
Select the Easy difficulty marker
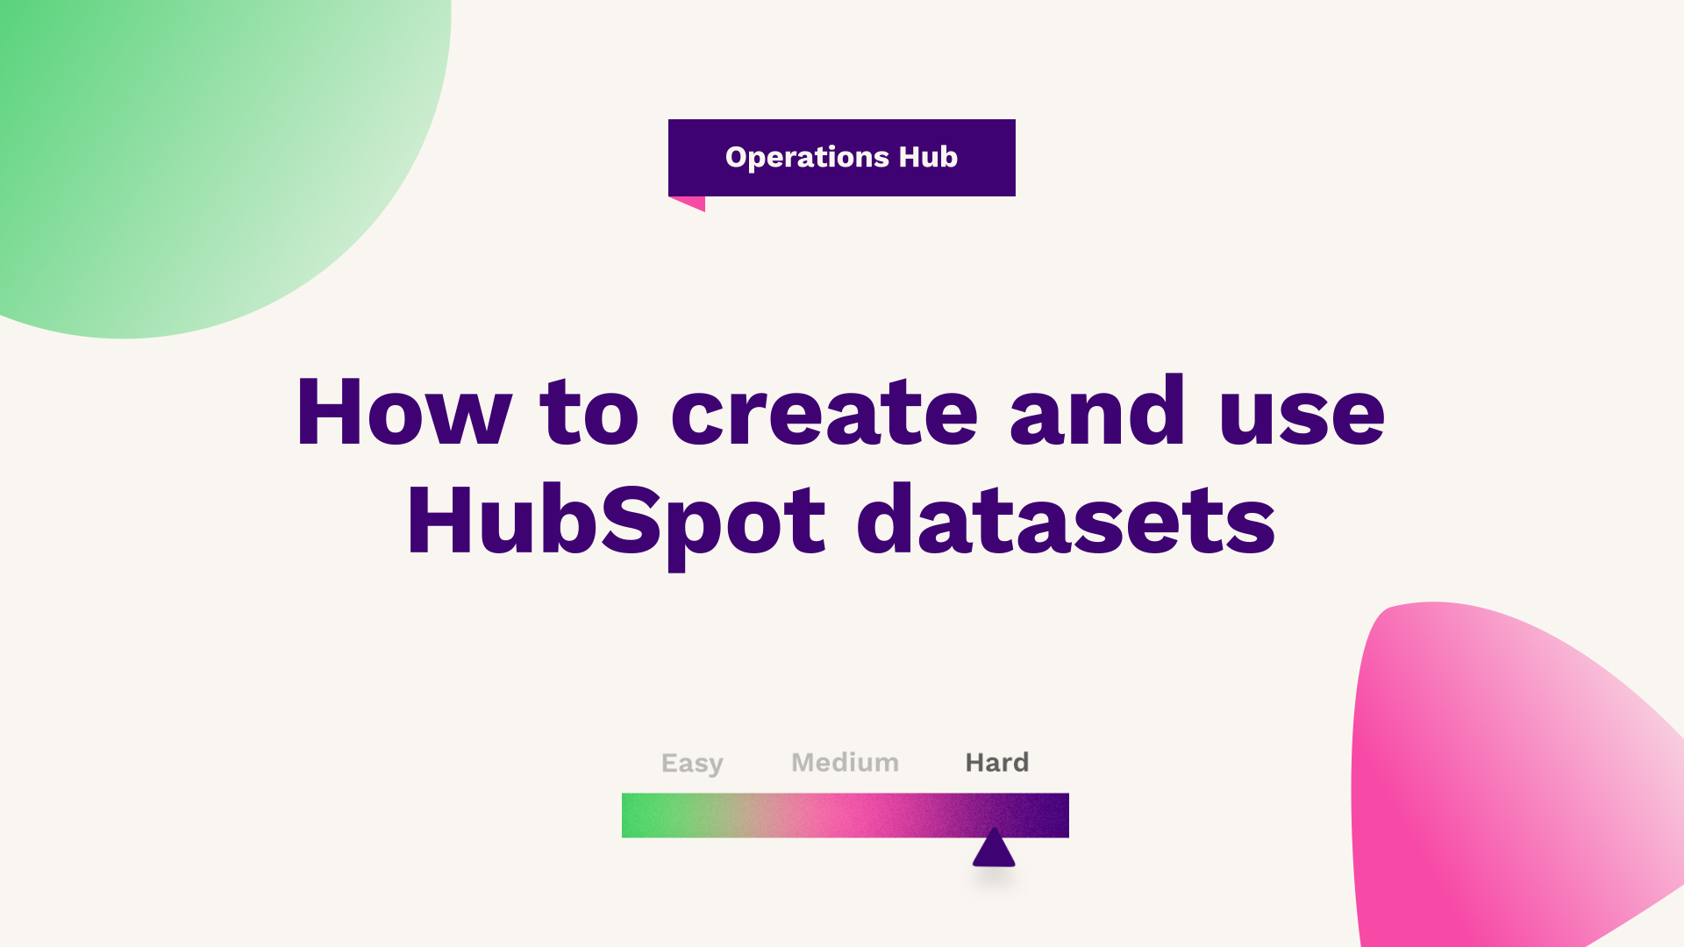pos(690,762)
